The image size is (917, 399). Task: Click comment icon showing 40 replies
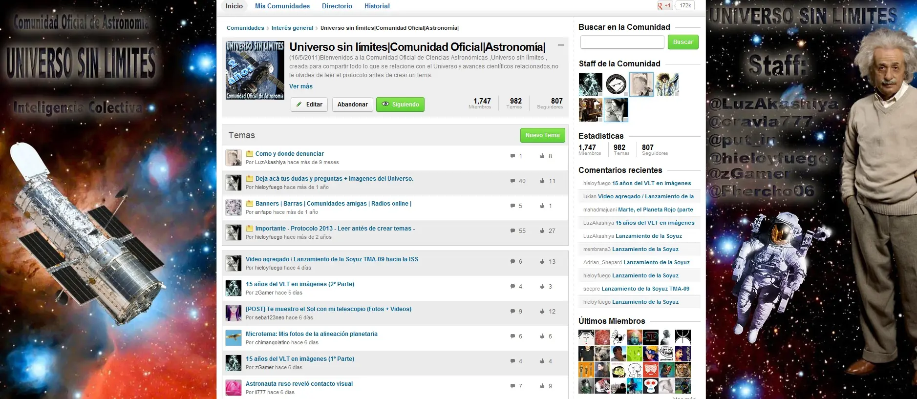[512, 181]
